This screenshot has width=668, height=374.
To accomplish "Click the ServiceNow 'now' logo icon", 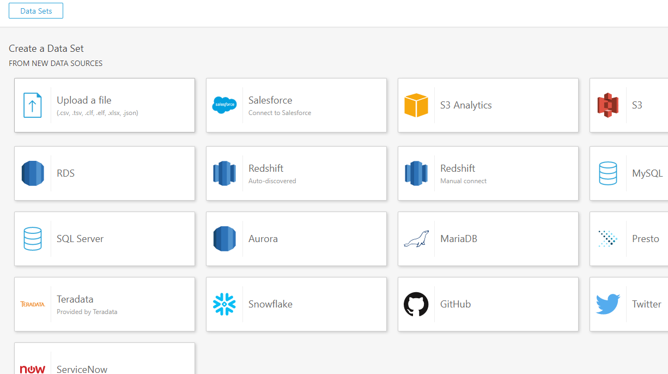I will point(33,370).
